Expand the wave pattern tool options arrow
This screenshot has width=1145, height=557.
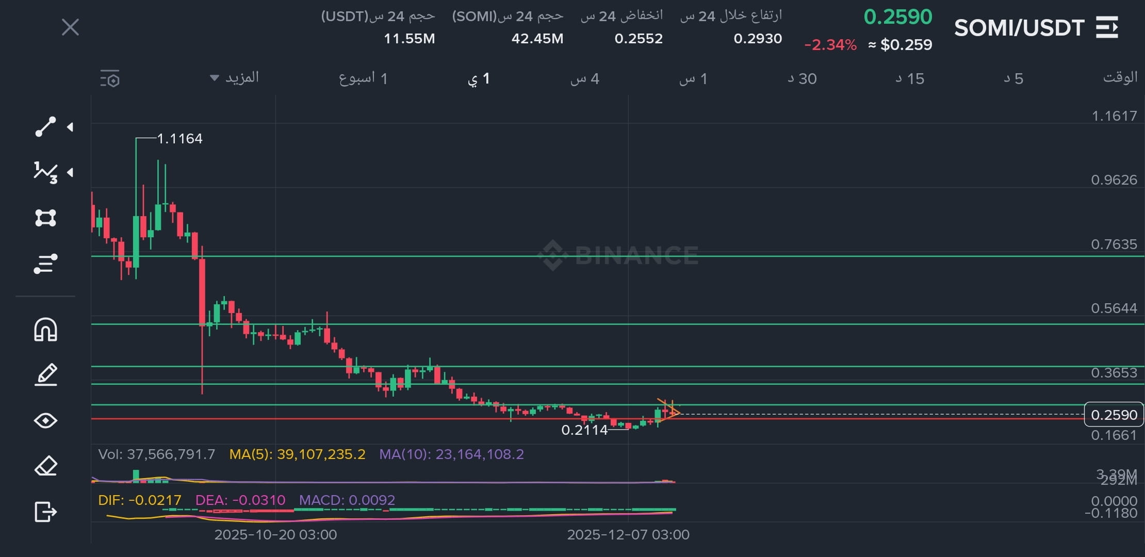pyautogui.click(x=70, y=172)
